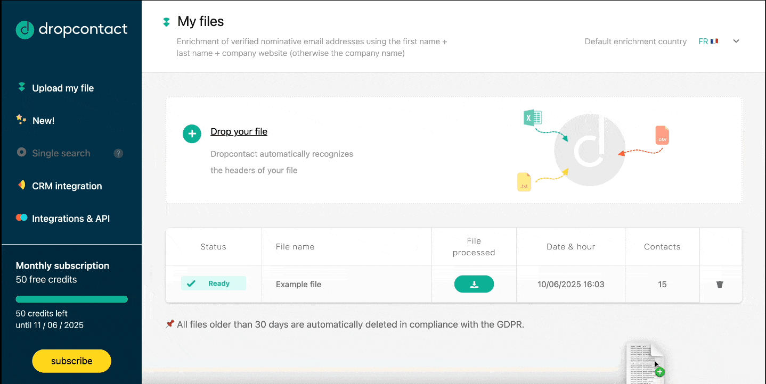Viewport: 766px width, 384px height.
Task: Select Single search in sidebar
Action: (61, 153)
